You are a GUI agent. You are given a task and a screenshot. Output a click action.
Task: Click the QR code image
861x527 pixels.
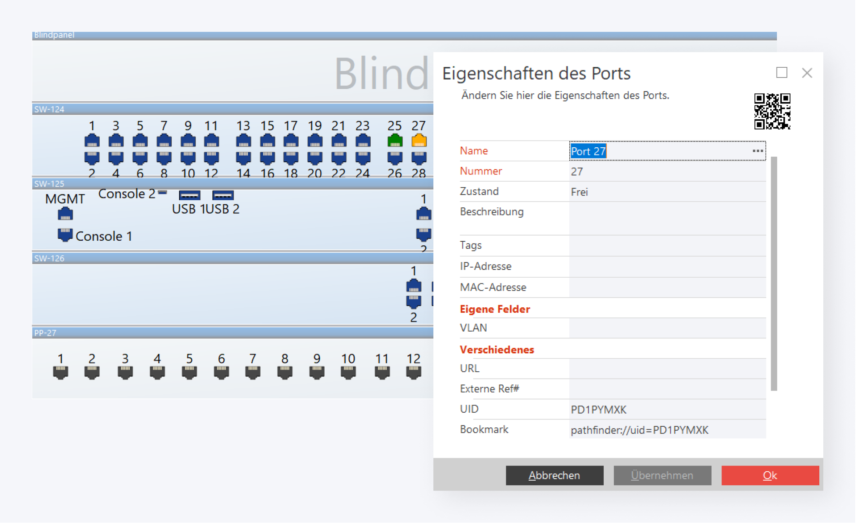click(772, 111)
